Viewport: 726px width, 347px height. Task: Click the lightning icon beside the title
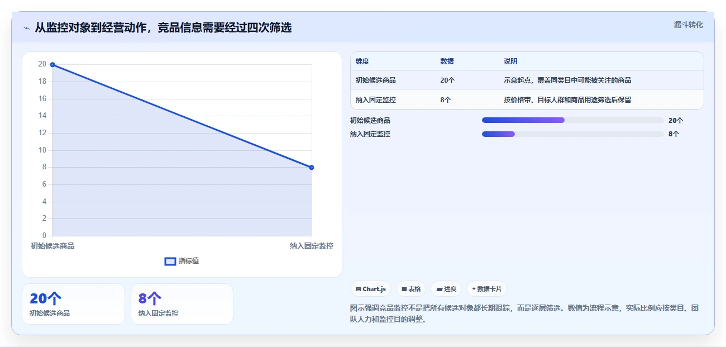click(26, 28)
